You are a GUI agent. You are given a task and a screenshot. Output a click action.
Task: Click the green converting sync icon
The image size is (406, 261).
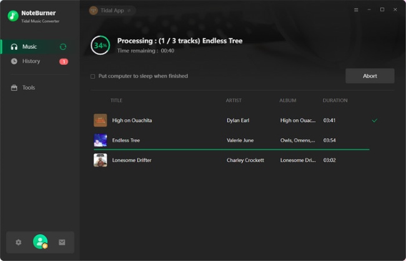pyautogui.click(x=63, y=47)
